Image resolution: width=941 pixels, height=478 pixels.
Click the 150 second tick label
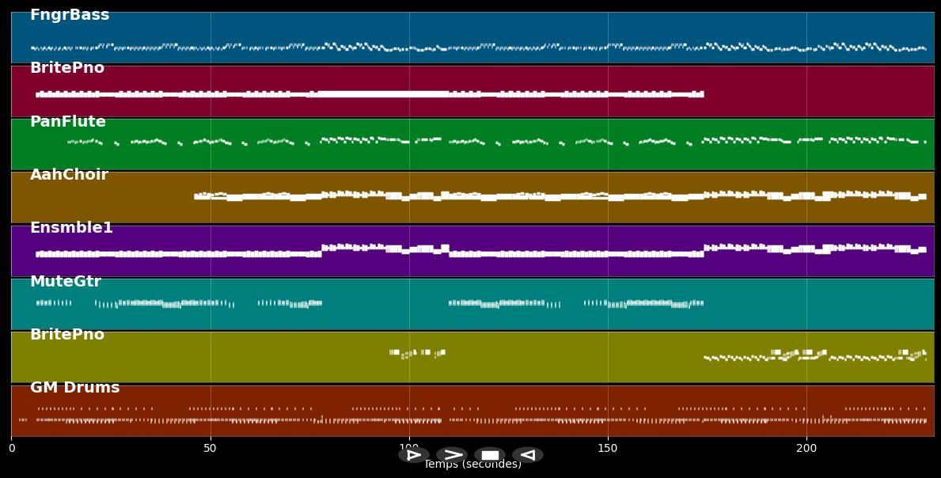click(608, 449)
